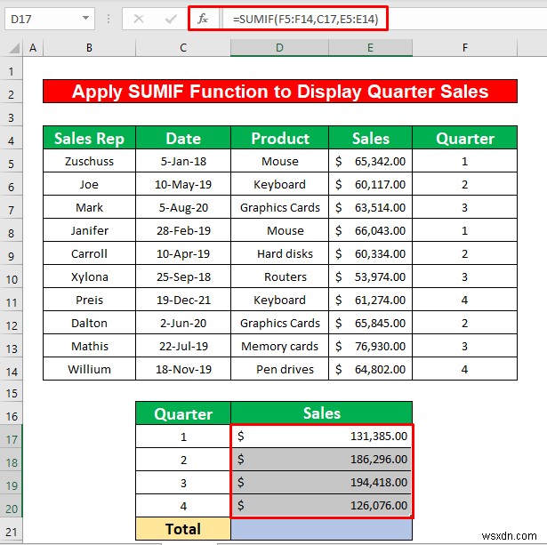
Task: Click the Product header cell
Action: click(279, 138)
